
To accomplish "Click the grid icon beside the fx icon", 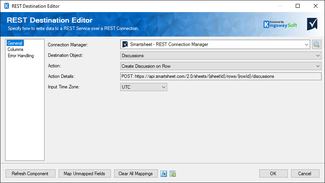I will click(173, 174).
